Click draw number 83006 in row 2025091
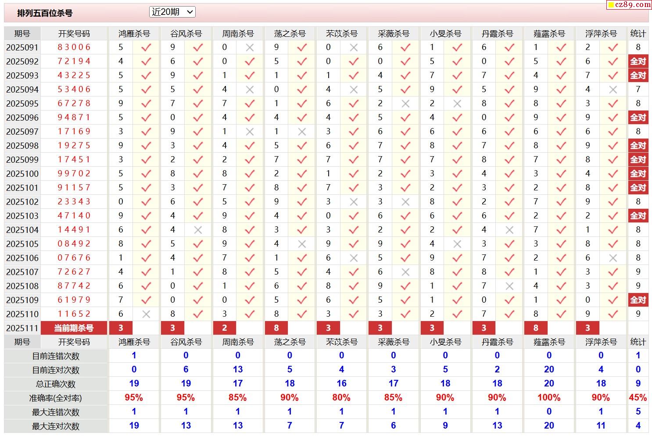Image resolution: width=652 pixels, height=436 pixels. [74, 47]
